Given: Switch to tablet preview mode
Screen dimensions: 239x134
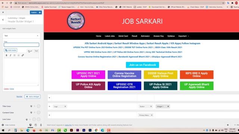Looking at the screenshot, I should [36, 125].
